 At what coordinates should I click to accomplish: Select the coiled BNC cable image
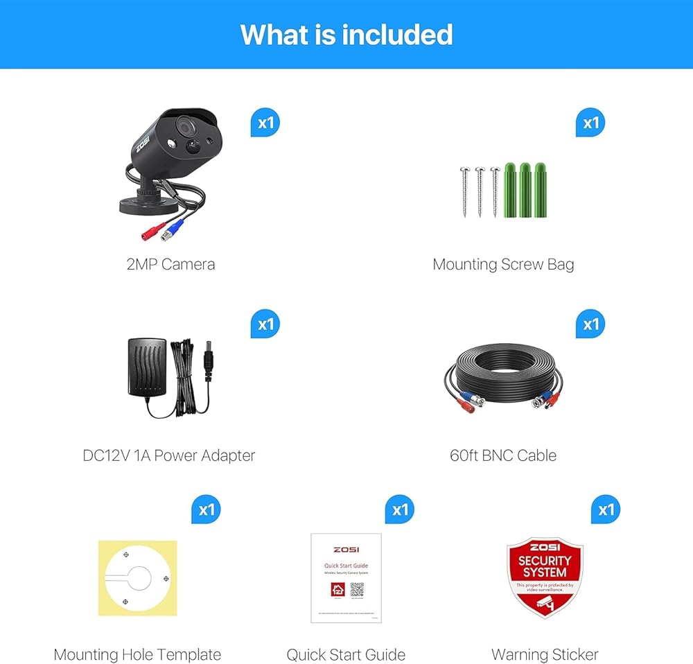click(x=503, y=378)
